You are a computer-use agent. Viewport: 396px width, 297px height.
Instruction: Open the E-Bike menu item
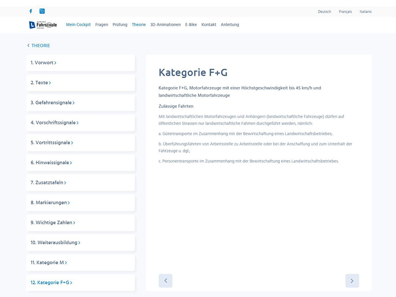point(191,25)
